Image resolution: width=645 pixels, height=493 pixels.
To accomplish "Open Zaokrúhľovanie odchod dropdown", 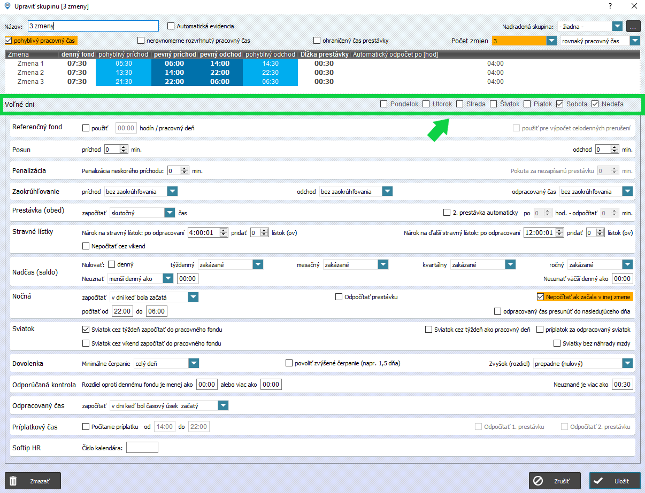I will pyautogui.click(x=387, y=191).
